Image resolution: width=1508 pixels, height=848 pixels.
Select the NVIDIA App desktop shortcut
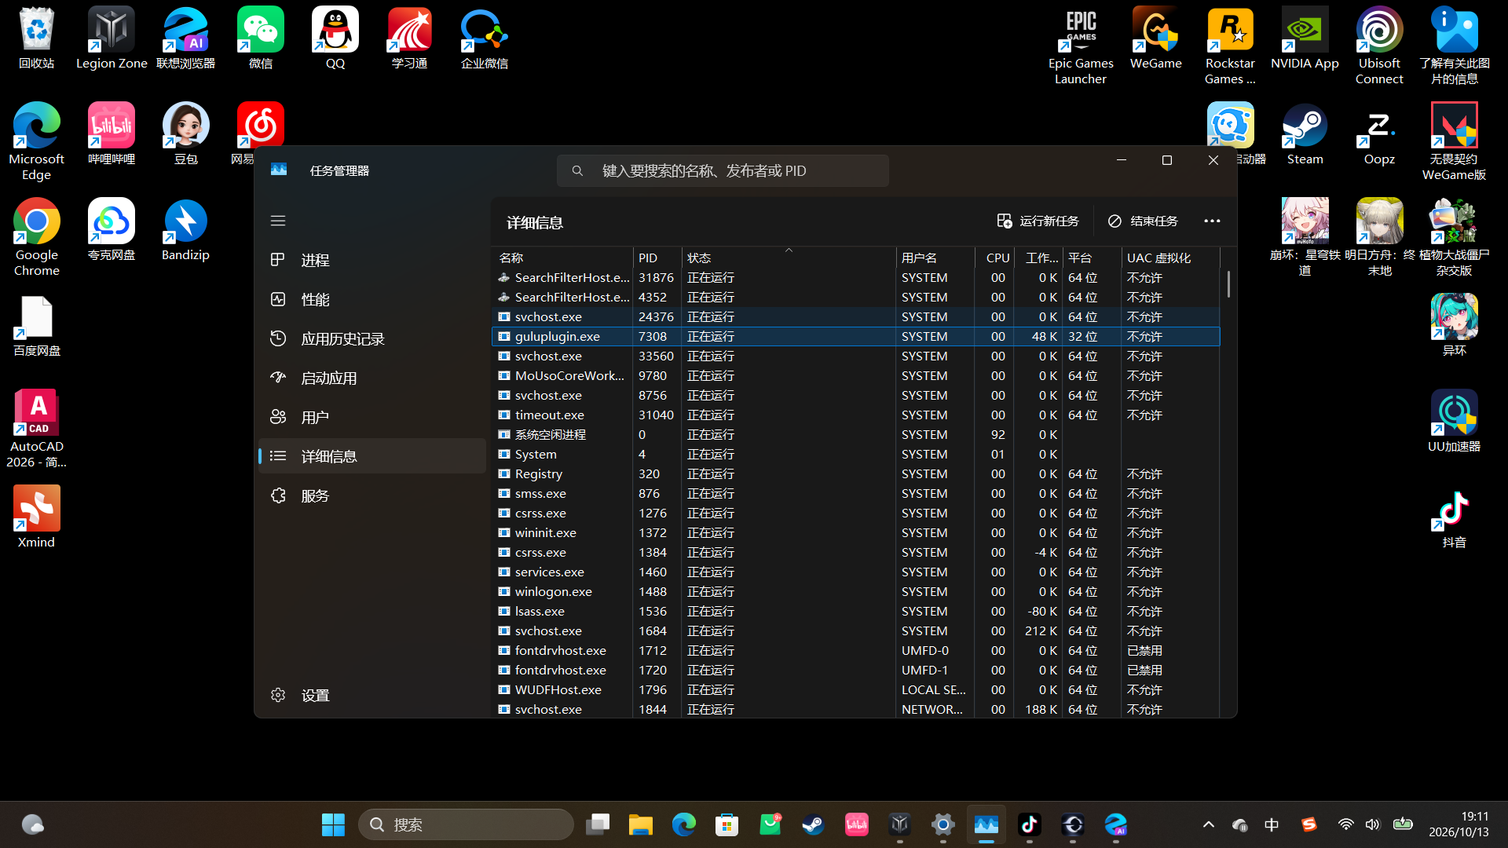[1305, 39]
